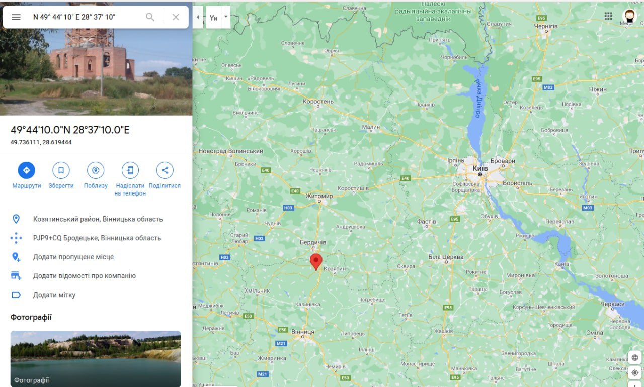Viewport: 644px width, 387px height.
Task: Click the plus code PJP9+CQ Бродецьке
Action: point(96,238)
